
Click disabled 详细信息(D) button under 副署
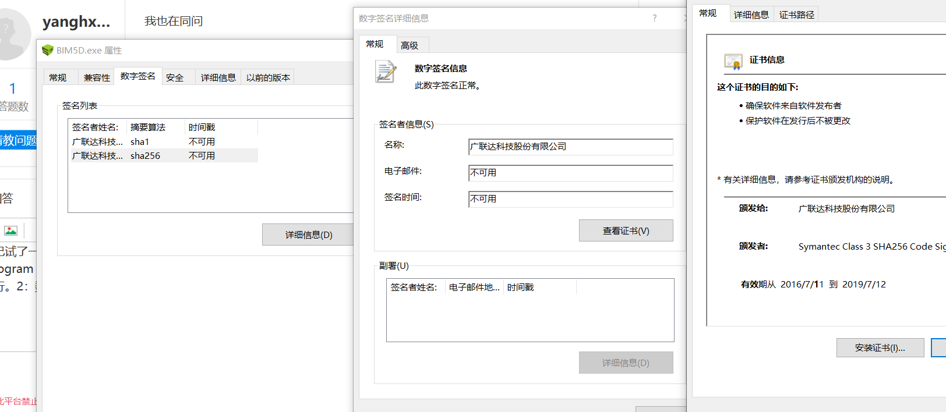tap(626, 363)
